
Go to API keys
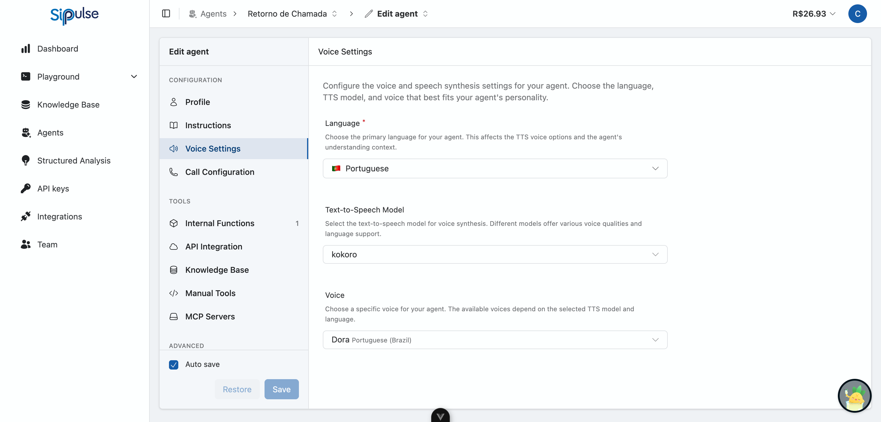pos(53,189)
